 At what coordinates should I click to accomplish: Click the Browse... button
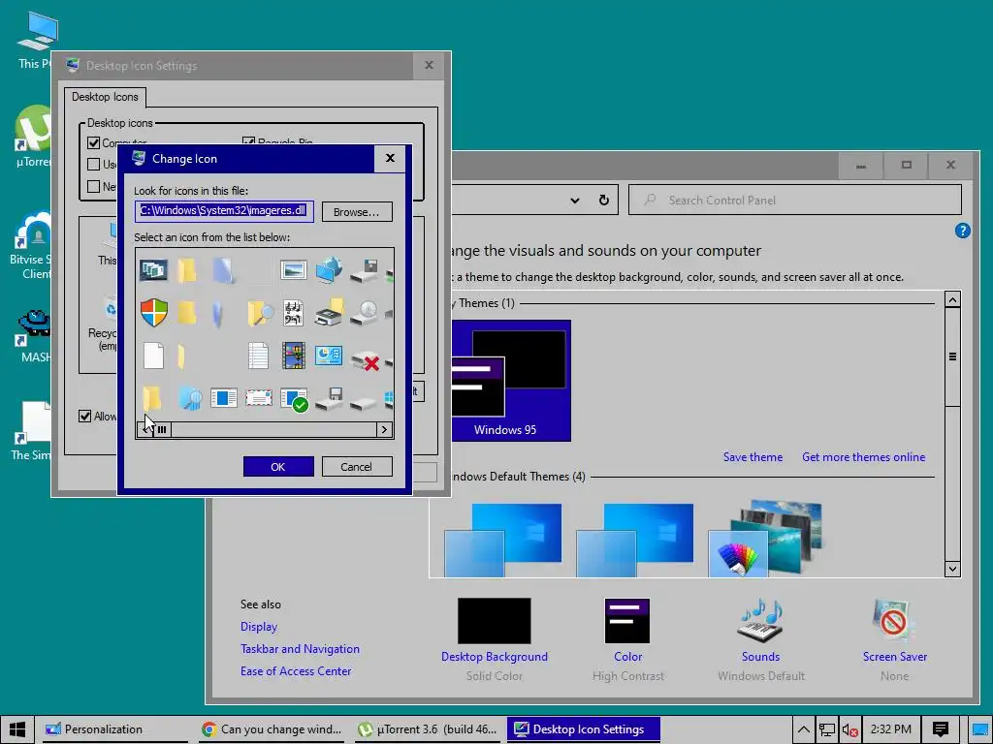[357, 212]
